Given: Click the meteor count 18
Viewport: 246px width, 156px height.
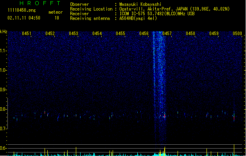Looking at the screenshot, I should coord(57,18).
